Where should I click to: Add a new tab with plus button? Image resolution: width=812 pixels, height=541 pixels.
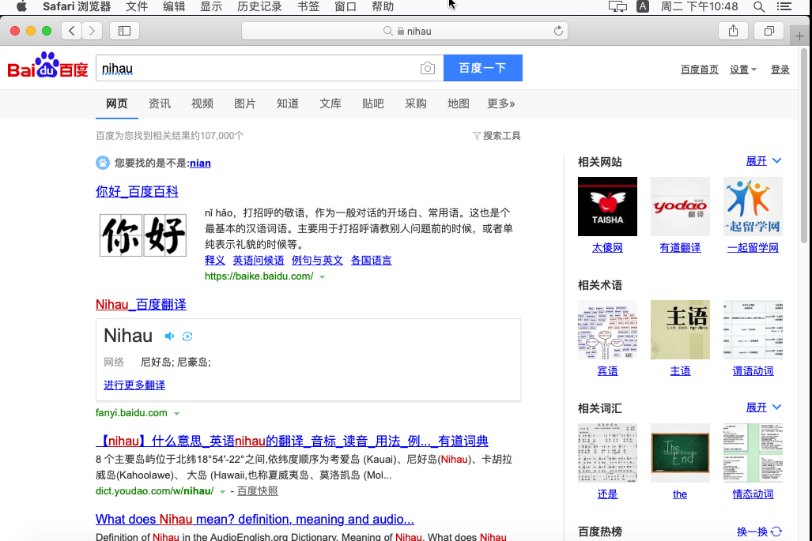799,36
